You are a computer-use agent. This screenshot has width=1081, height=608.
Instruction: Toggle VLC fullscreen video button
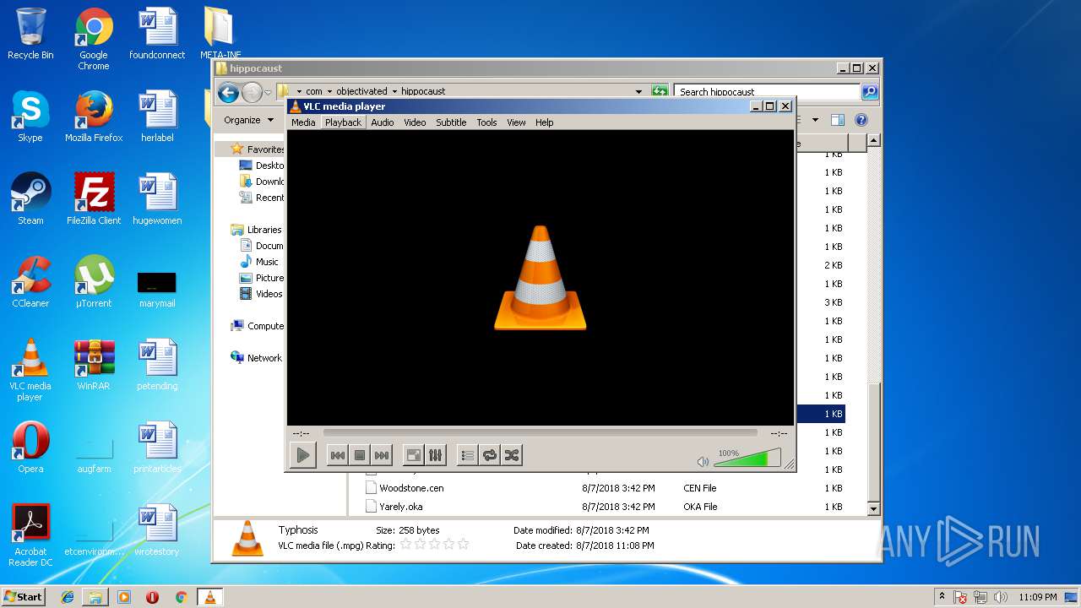click(x=413, y=455)
